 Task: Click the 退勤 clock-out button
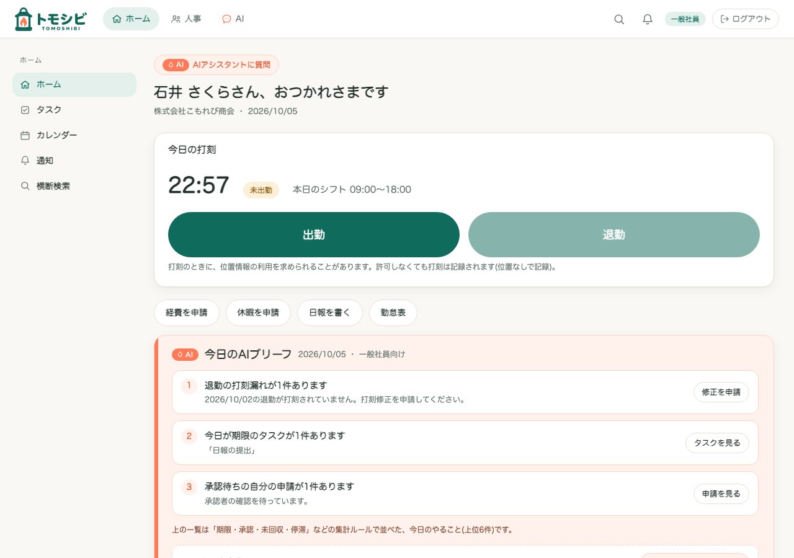click(x=614, y=234)
